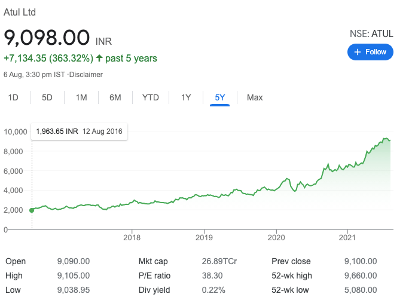This screenshot has width=412, height=303.
Task: Open the Max time range tab
Action: tap(255, 97)
